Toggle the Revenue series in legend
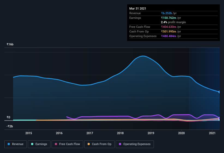Viewport: 224px width, 153px height. [16, 144]
